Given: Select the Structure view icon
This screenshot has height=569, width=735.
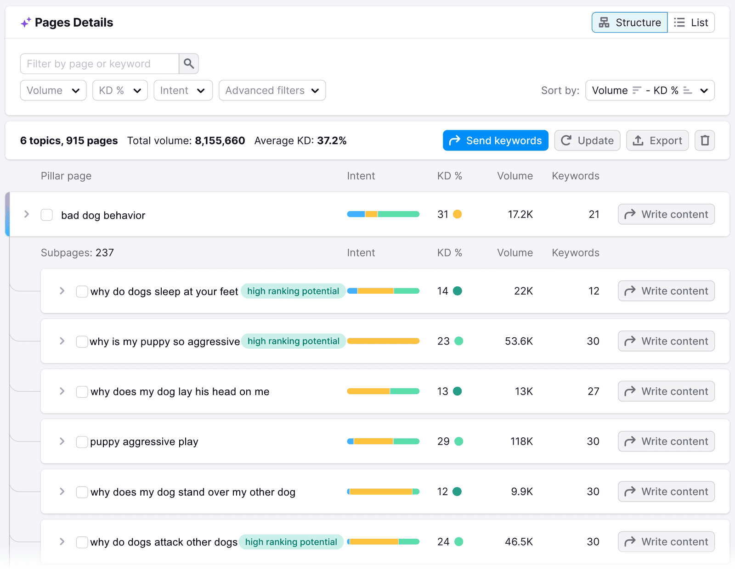Looking at the screenshot, I should tap(605, 22).
